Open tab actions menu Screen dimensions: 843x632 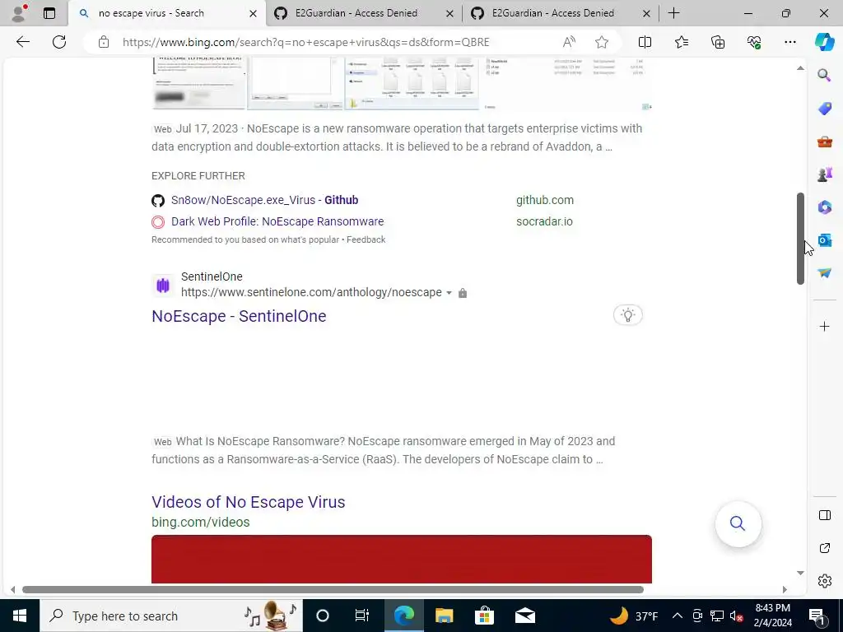[49, 13]
